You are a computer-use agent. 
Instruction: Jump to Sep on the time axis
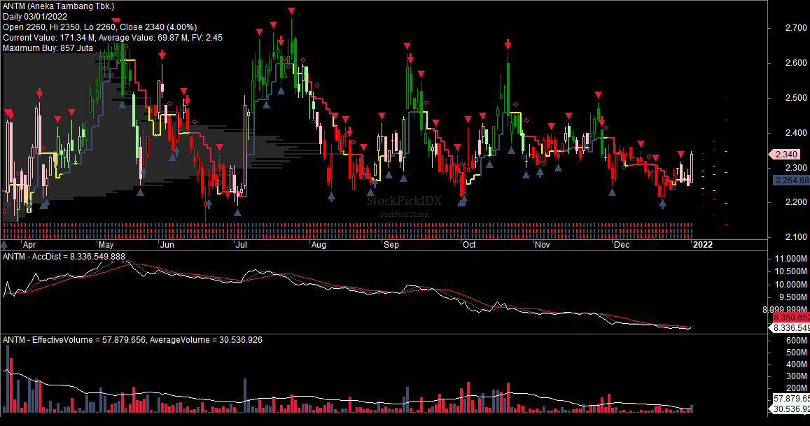click(391, 244)
